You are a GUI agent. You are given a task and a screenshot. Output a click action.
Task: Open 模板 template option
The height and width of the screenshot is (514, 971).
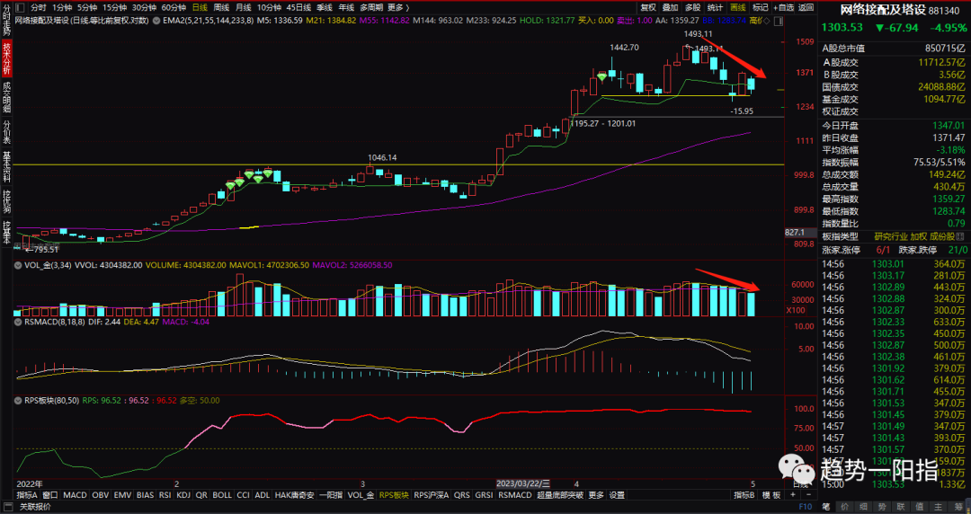[771, 495]
